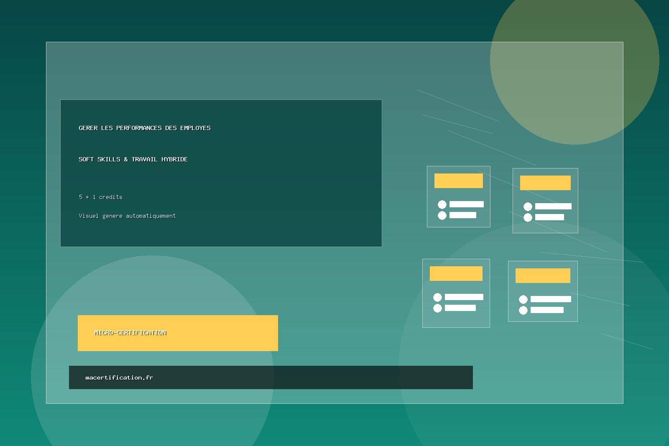
Task: Select the Visuel genere automatiquement caption
Action: click(127, 216)
